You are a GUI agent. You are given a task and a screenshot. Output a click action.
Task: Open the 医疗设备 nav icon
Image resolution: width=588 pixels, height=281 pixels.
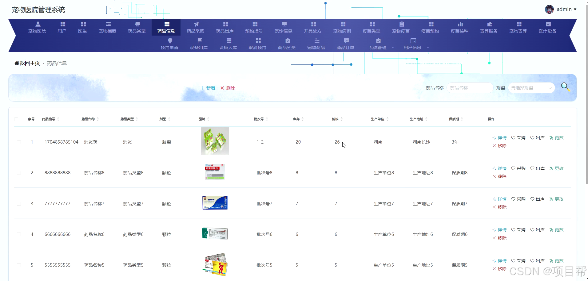pos(548,24)
